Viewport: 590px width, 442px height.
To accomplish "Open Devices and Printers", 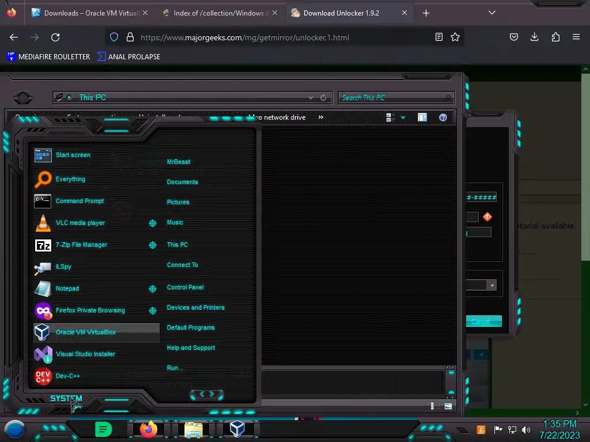I will point(196,307).
